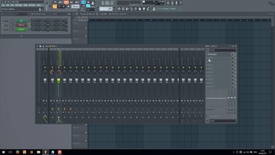Open the VIEW menu
Viewport: 275px width, 155px height.
pos(25,5)
